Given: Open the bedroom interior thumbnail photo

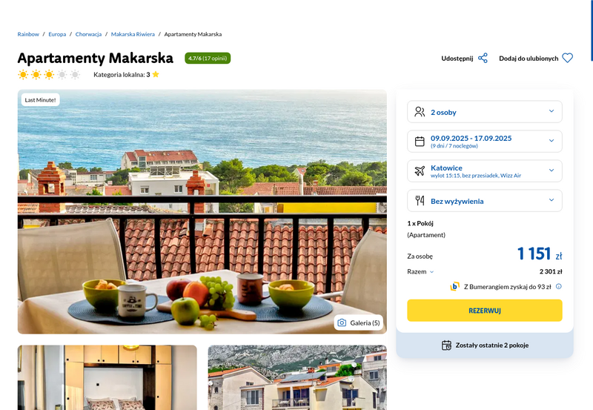Looking at the screenshot, I should tap(107, 377).
